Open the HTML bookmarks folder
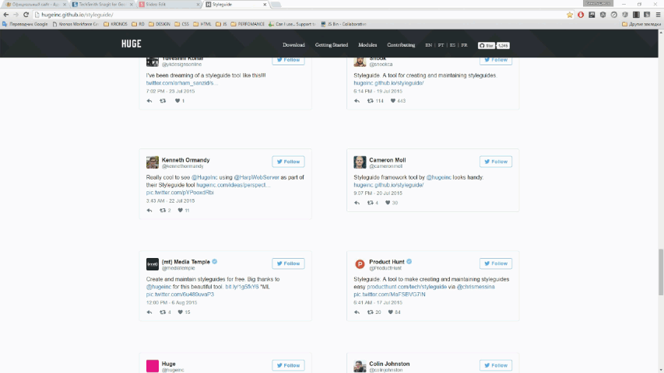The width and height of the screenshot is (664, 373). click(x=202, y=24)
